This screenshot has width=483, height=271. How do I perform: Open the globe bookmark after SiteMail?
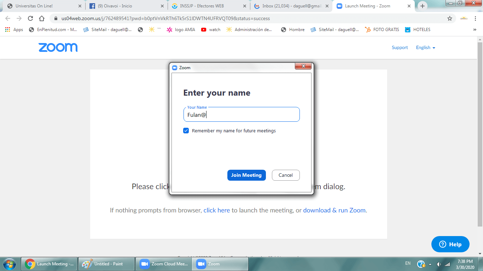(140, 30)
